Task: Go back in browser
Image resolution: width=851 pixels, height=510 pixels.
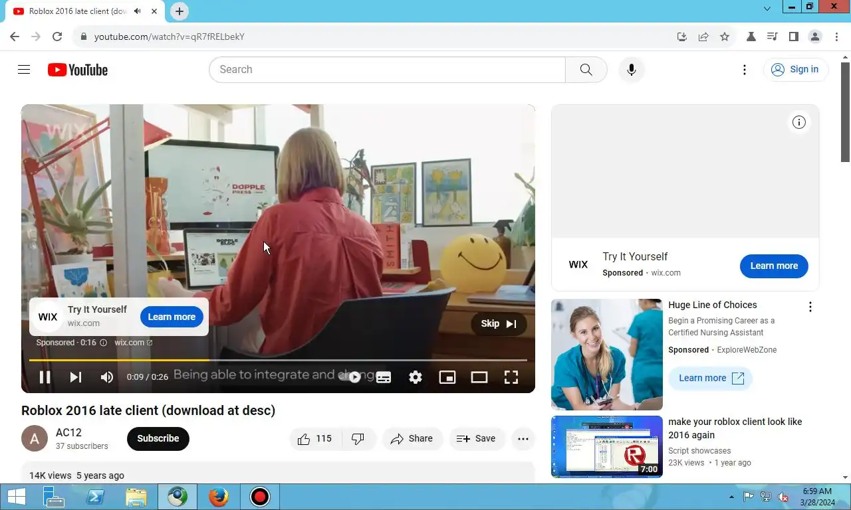Action: pos(15,37)
